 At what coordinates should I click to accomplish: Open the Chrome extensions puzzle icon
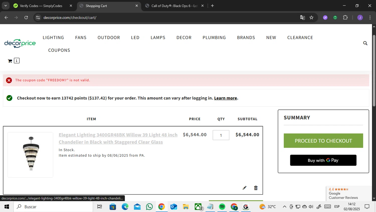click(345, 18)
